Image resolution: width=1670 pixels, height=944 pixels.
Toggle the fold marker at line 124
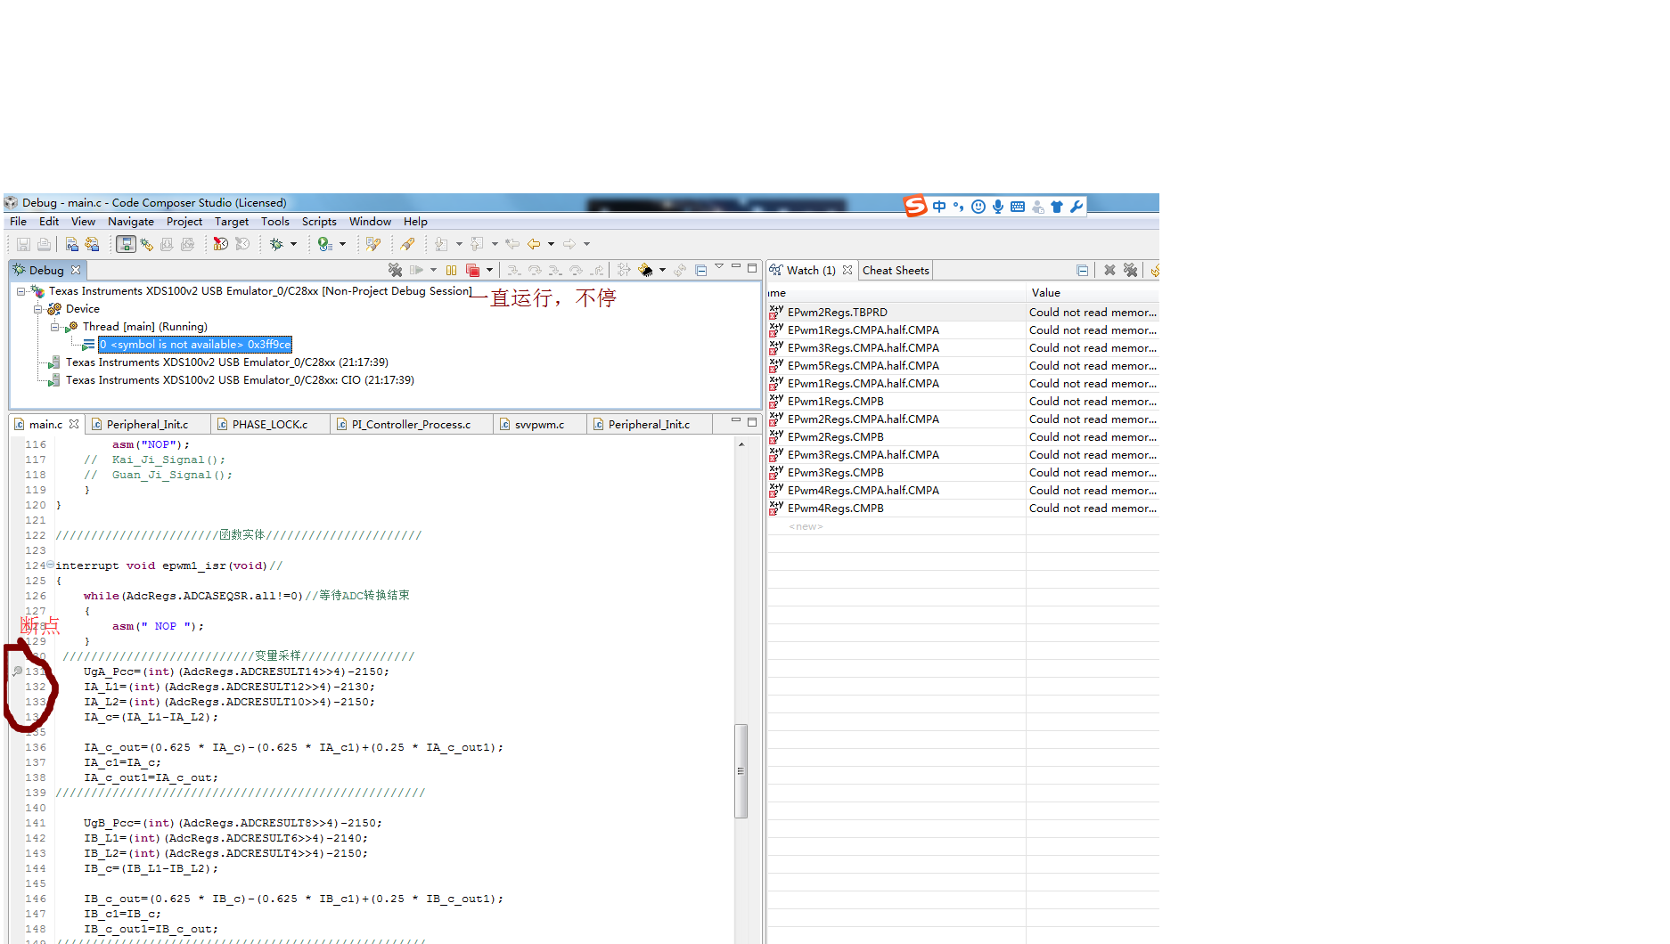pos(50,565)
